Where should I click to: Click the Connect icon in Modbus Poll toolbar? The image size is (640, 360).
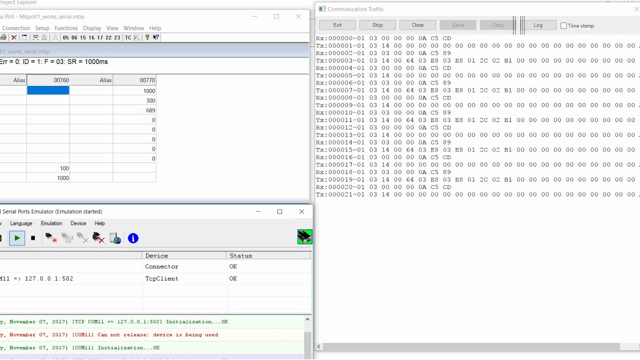click(x=35, y=37)
